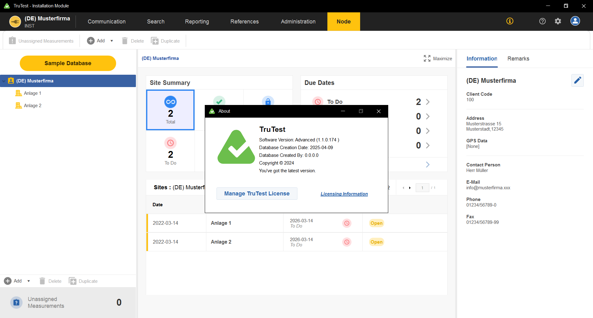Click the building icon of Anlage 2
Image resolution: width=593 pixels, height=318 pixels.
[19, 105]
